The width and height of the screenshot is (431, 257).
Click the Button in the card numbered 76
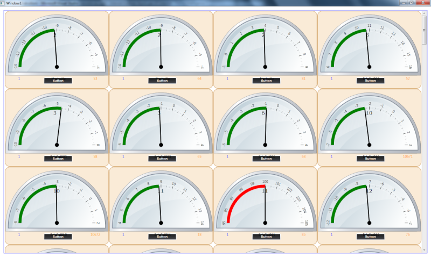click(371, 237)
